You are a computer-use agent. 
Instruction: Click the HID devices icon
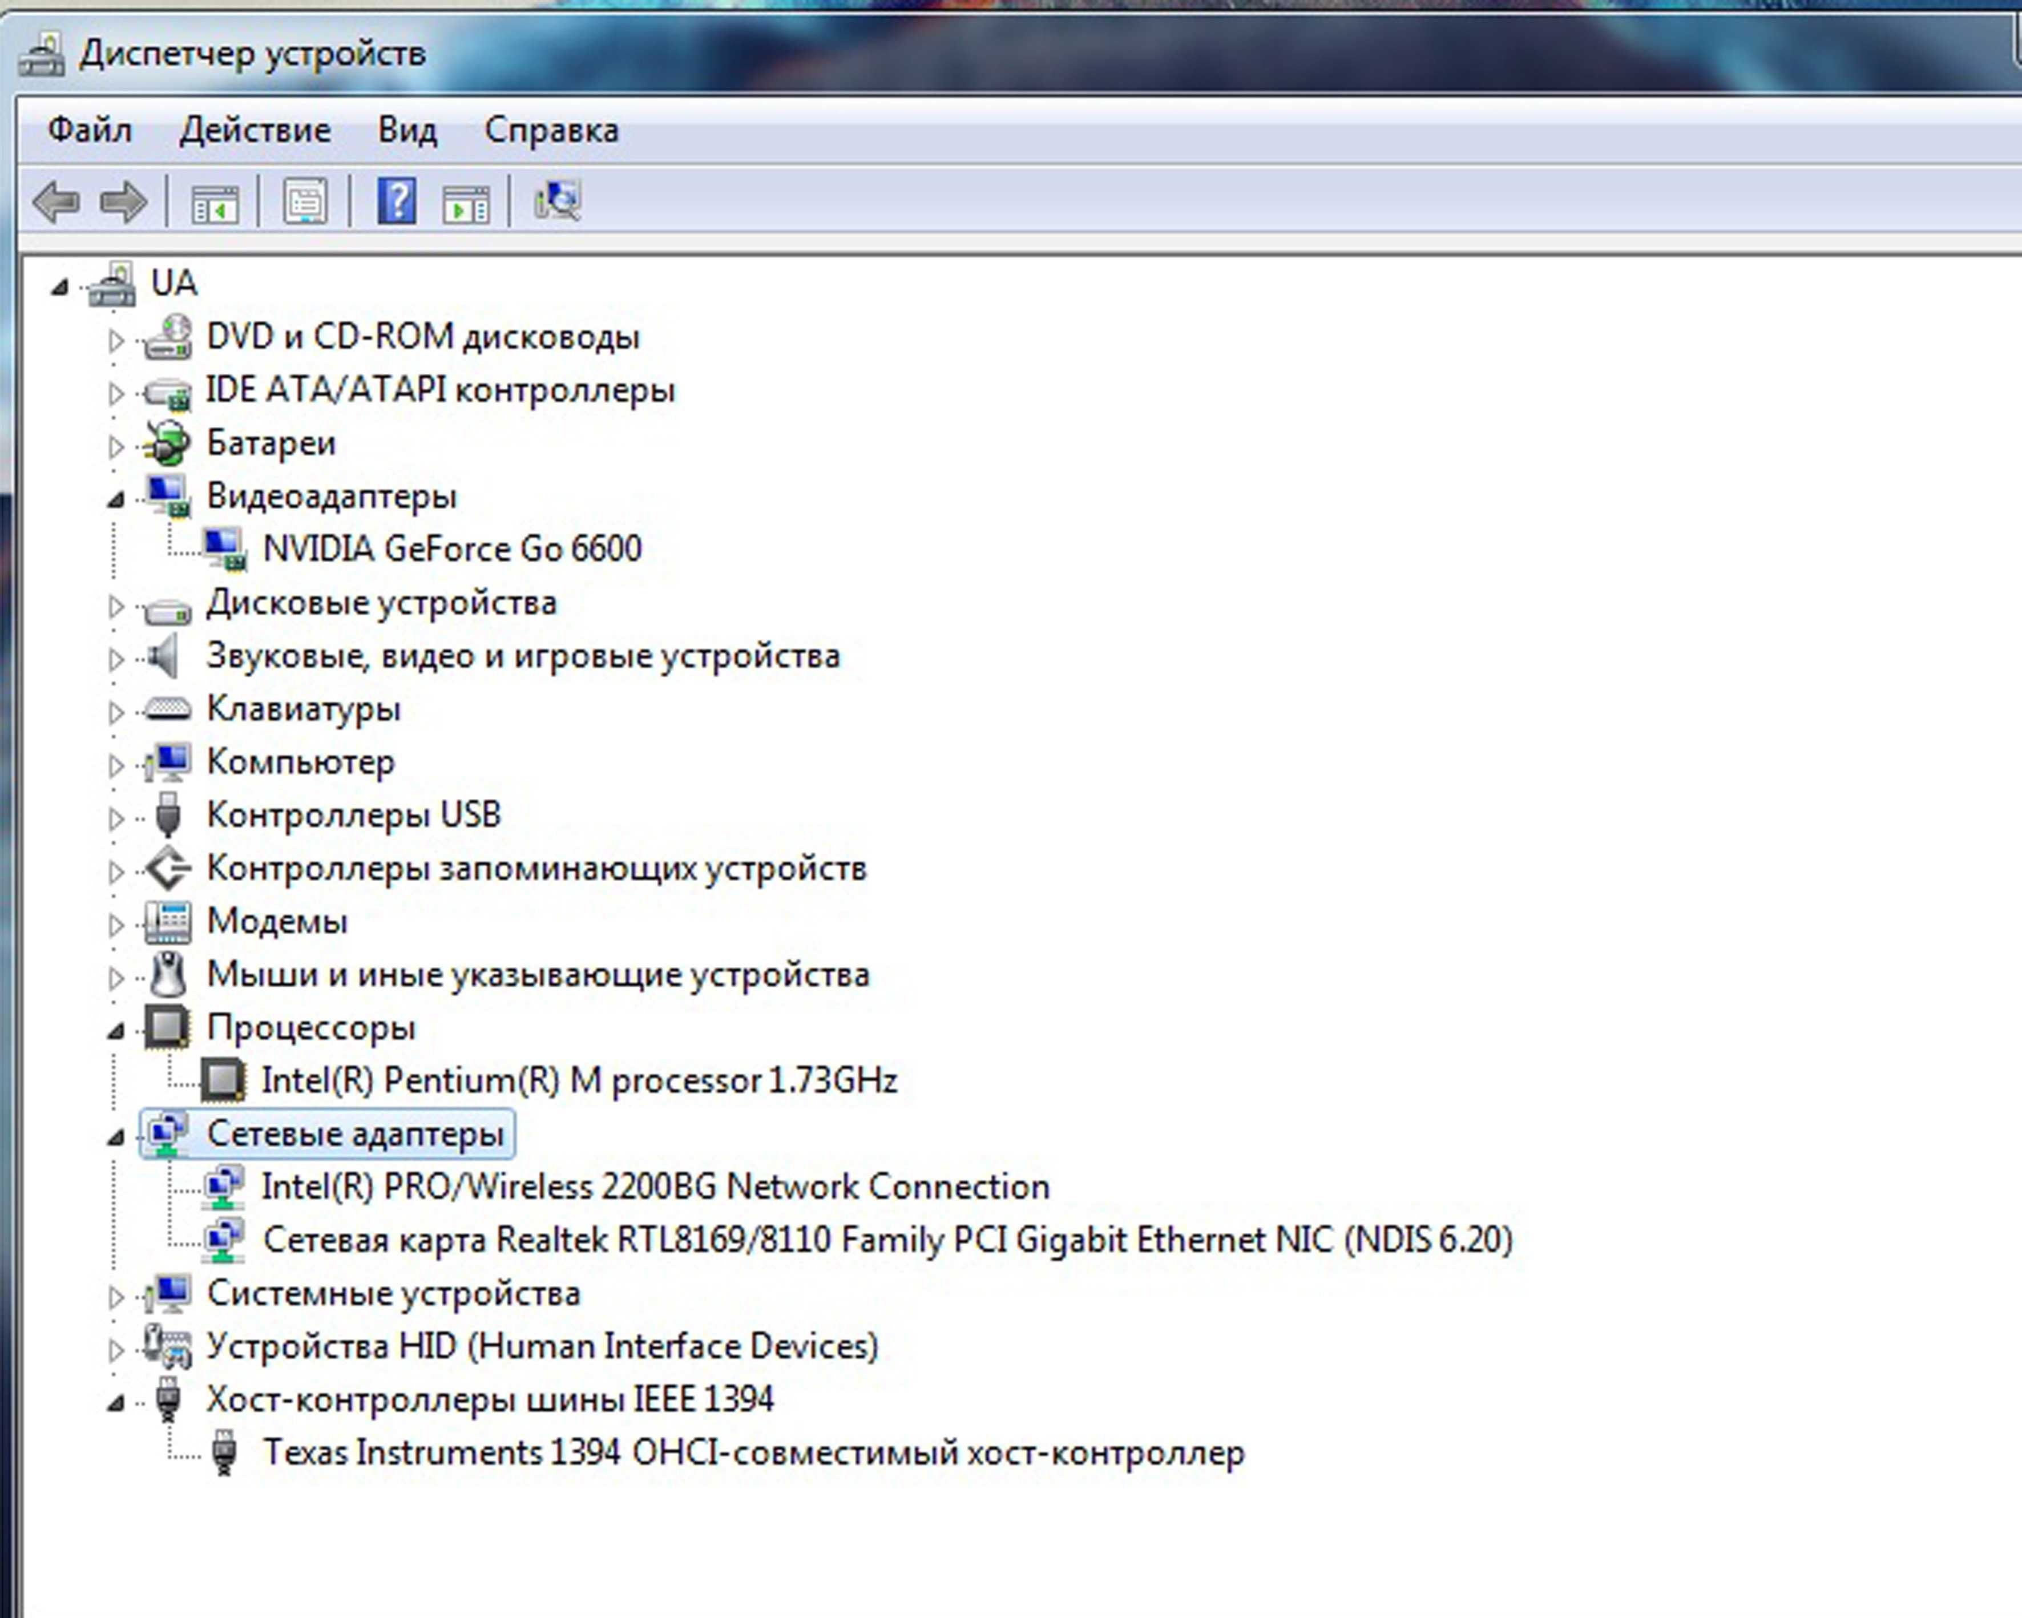pos(167,1346)
